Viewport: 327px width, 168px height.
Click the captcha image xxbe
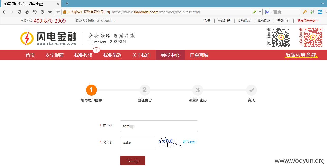(x=170, y=142)
